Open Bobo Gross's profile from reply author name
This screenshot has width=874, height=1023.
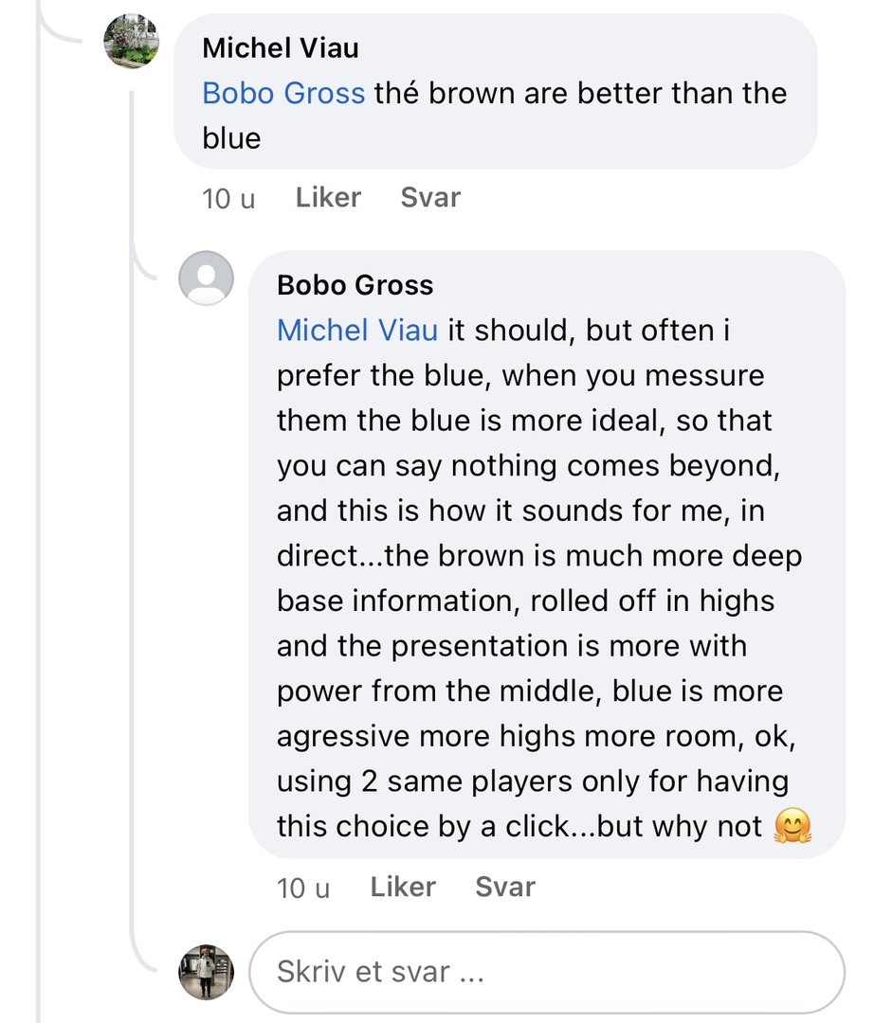[x=355, y=285]
